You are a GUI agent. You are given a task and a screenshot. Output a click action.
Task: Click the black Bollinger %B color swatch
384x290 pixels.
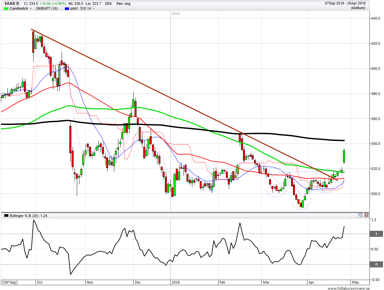pyautogui.click(x=6, y=216)
